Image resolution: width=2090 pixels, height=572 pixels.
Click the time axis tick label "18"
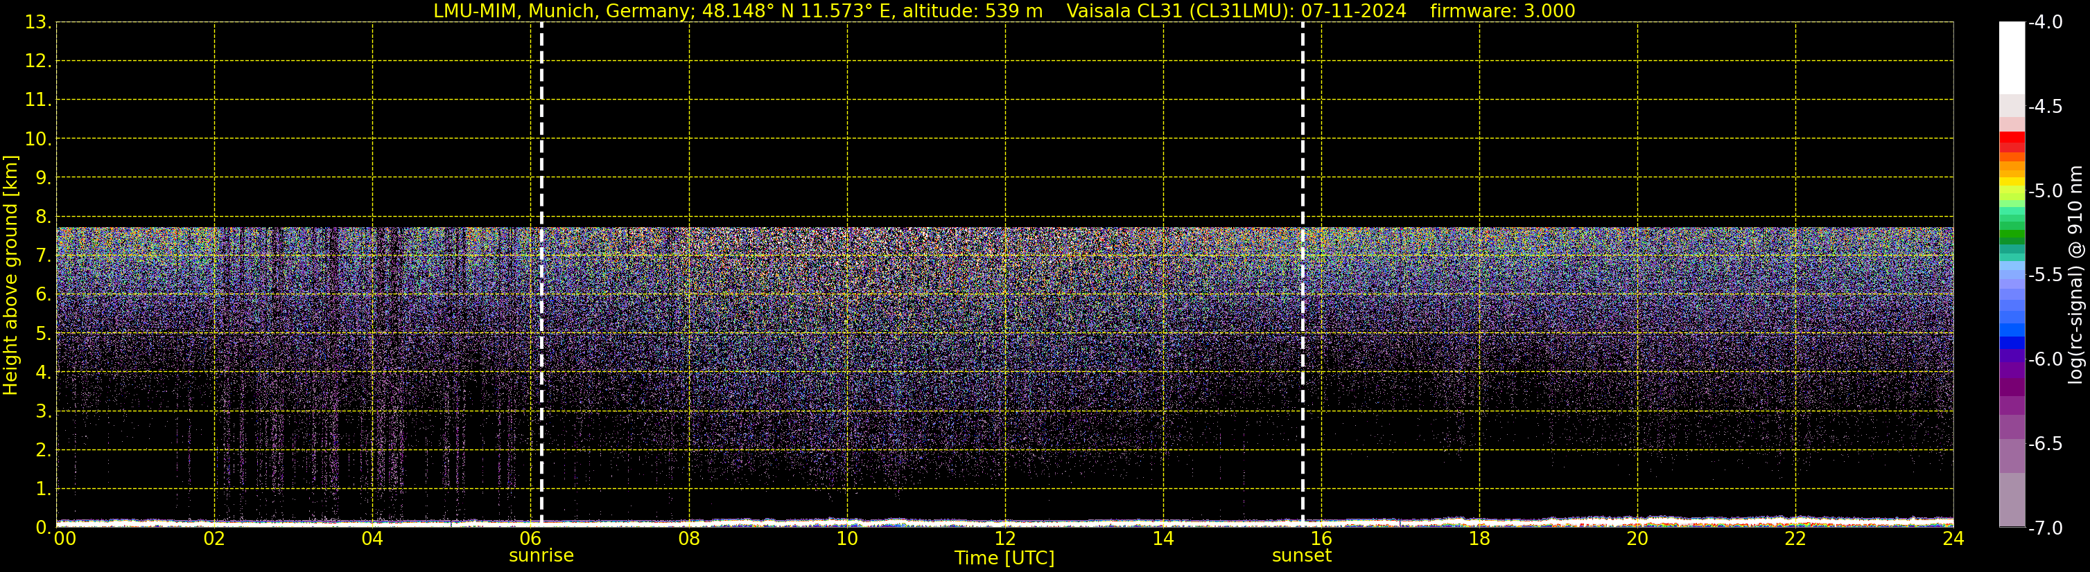click(1480, 539)
